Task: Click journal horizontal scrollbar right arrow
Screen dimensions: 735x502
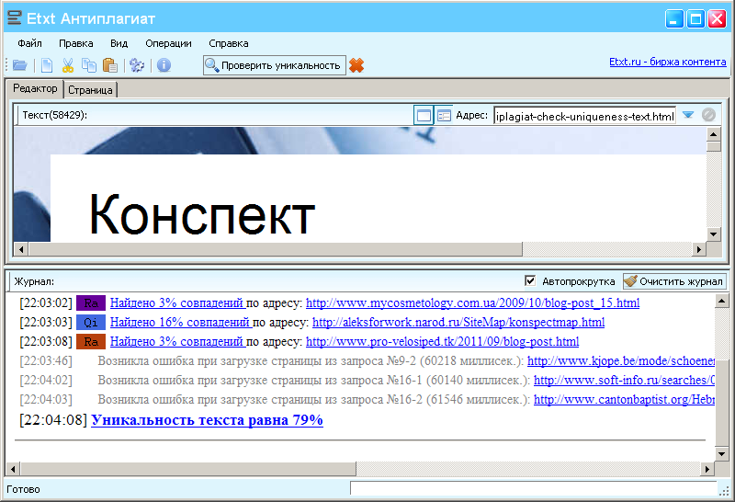Action: (x=707, y=468)
